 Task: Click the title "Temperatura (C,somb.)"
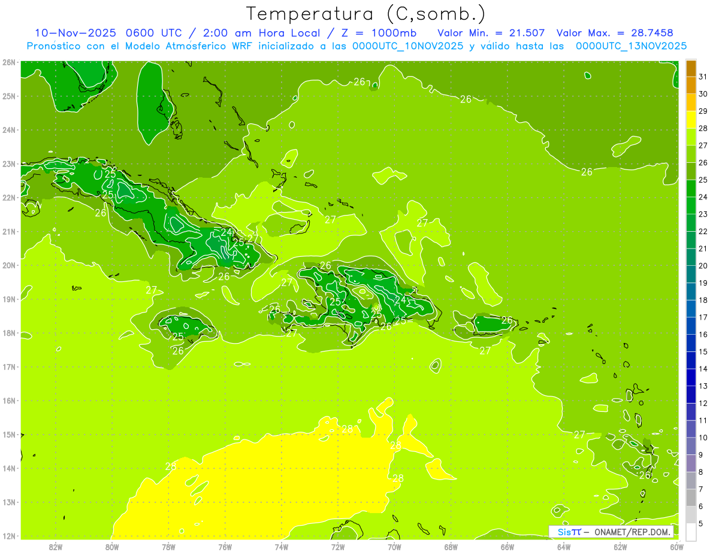coord(365,14)
